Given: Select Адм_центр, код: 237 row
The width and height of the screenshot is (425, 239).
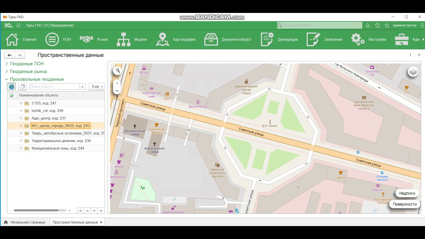Looking at the screenshot, I should click(x=49, y=118).
